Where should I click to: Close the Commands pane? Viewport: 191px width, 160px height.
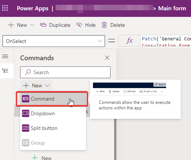107,58
